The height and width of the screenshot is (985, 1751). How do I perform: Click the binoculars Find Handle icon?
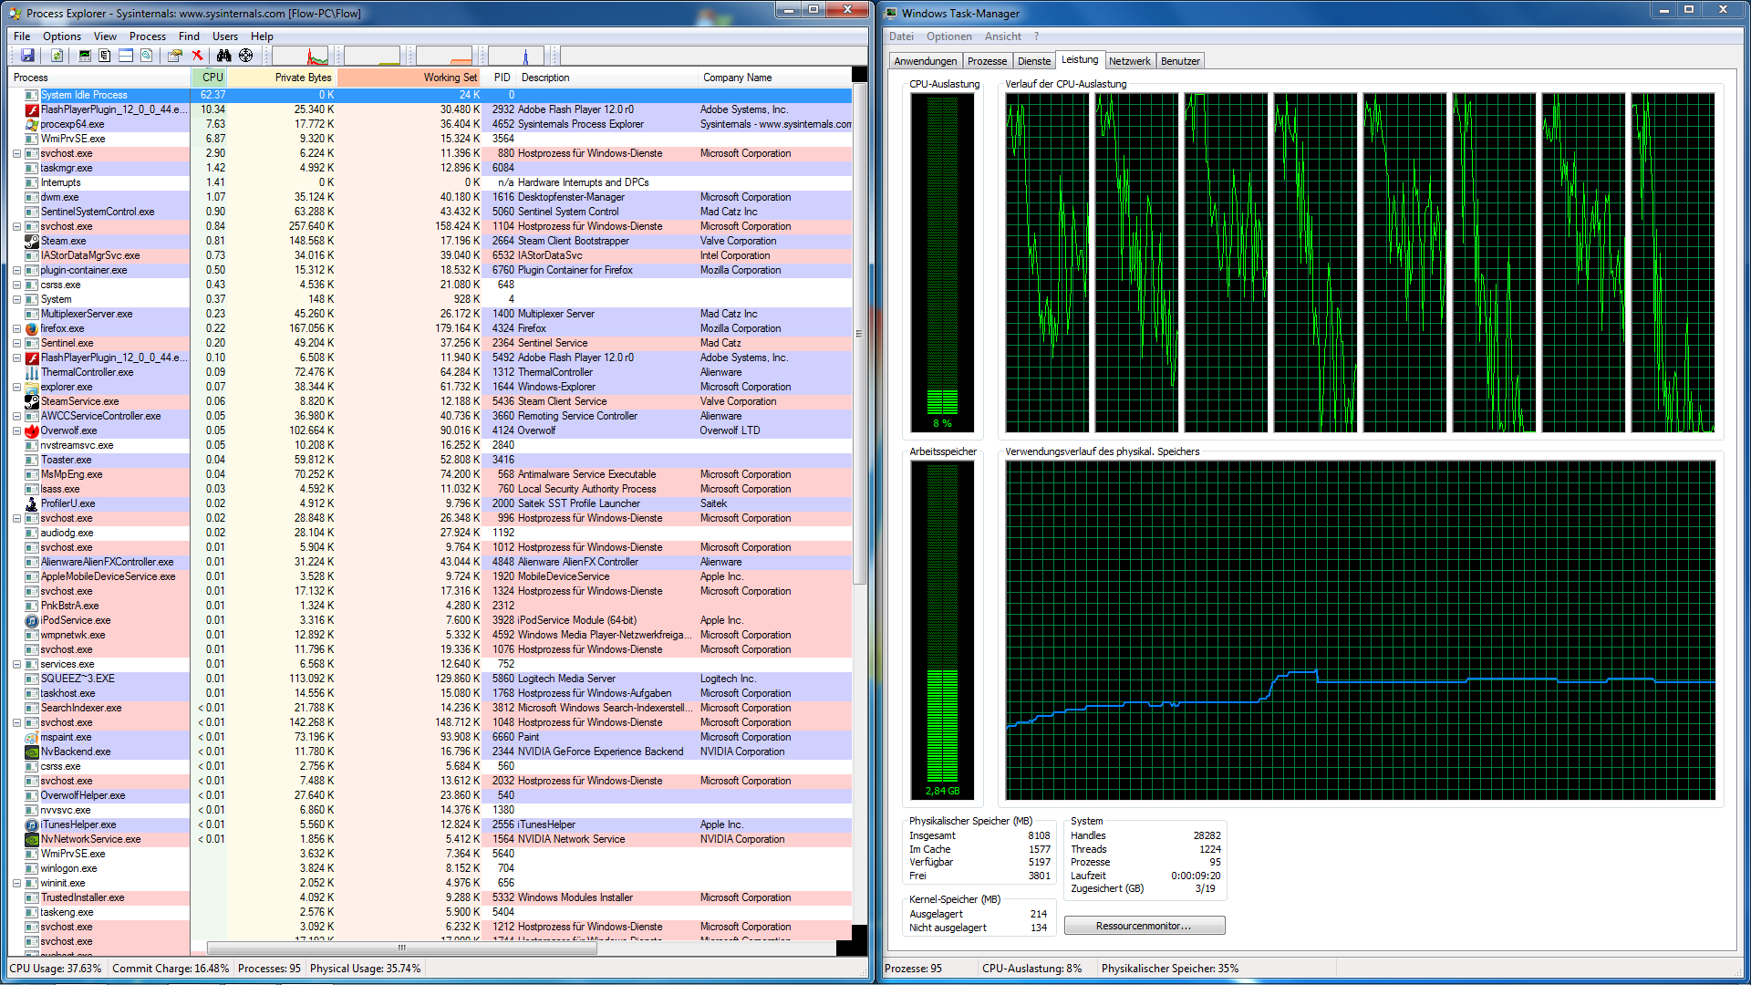click(223, 56)
